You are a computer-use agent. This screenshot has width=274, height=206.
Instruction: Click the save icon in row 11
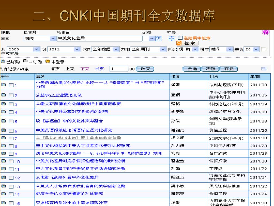click(3, 168)
